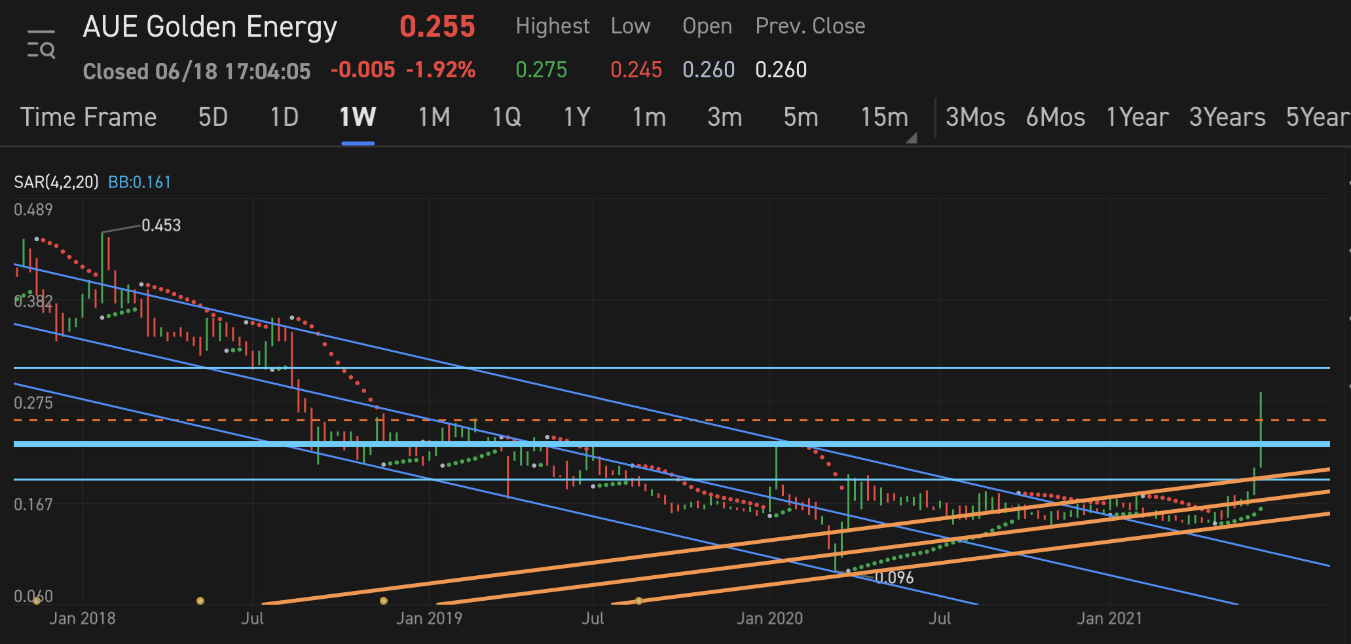Switch chart to 1M monthly candles
The width and height of the screenshot is (1351, 644).
pyautogui.click(x=434, y=117)
